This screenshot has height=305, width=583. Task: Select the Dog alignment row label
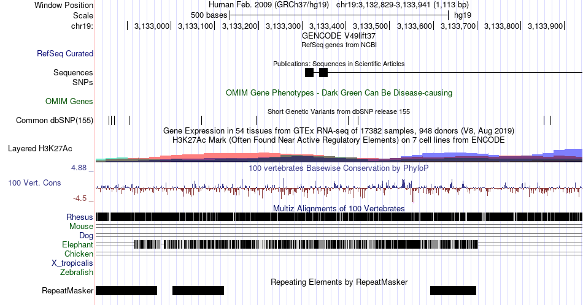pos(86,236)
